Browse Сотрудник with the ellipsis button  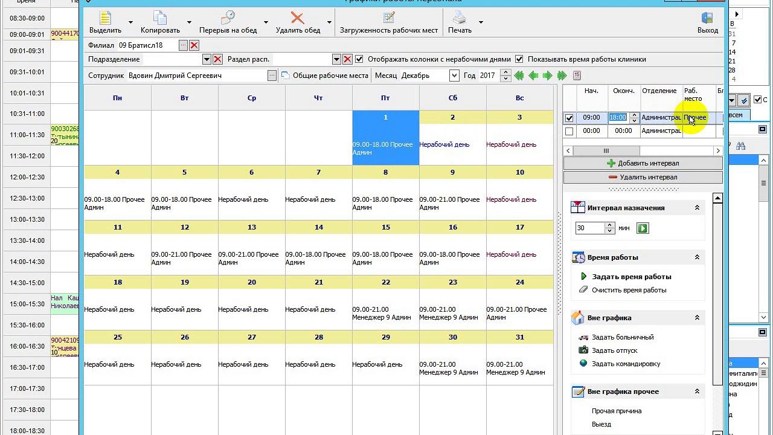click(272, 76)
